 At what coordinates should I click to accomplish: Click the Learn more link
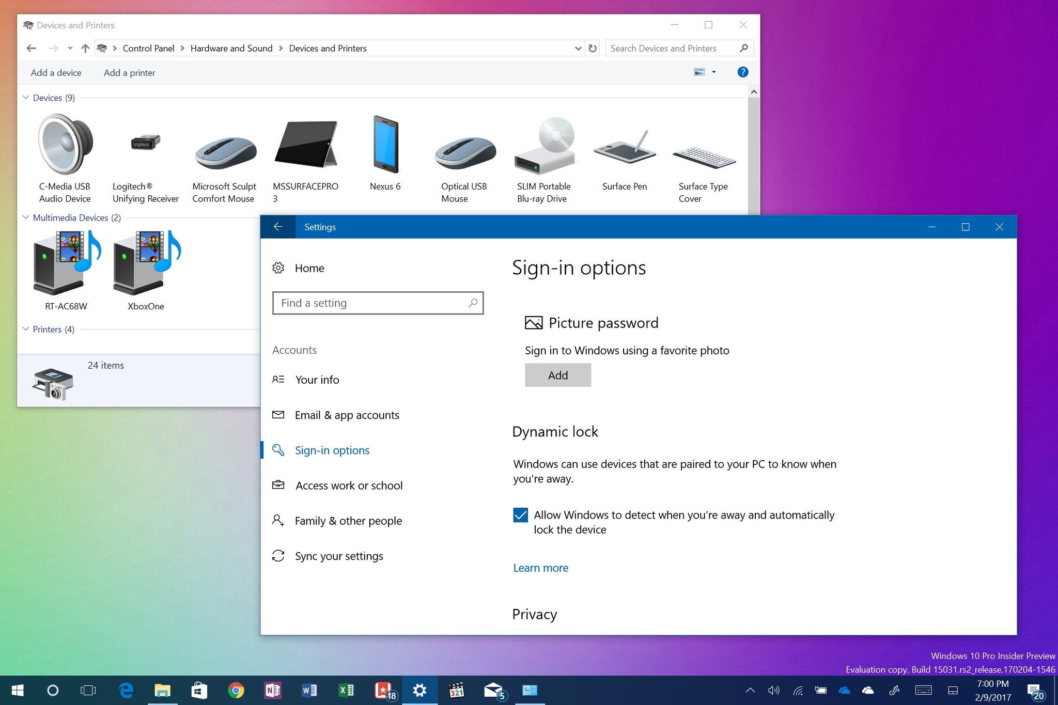pos(540,568)
